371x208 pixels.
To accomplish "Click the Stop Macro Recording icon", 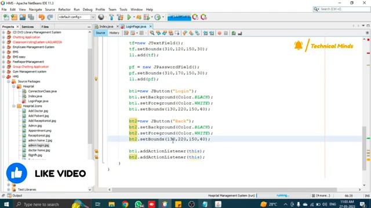I will (225, 33).
